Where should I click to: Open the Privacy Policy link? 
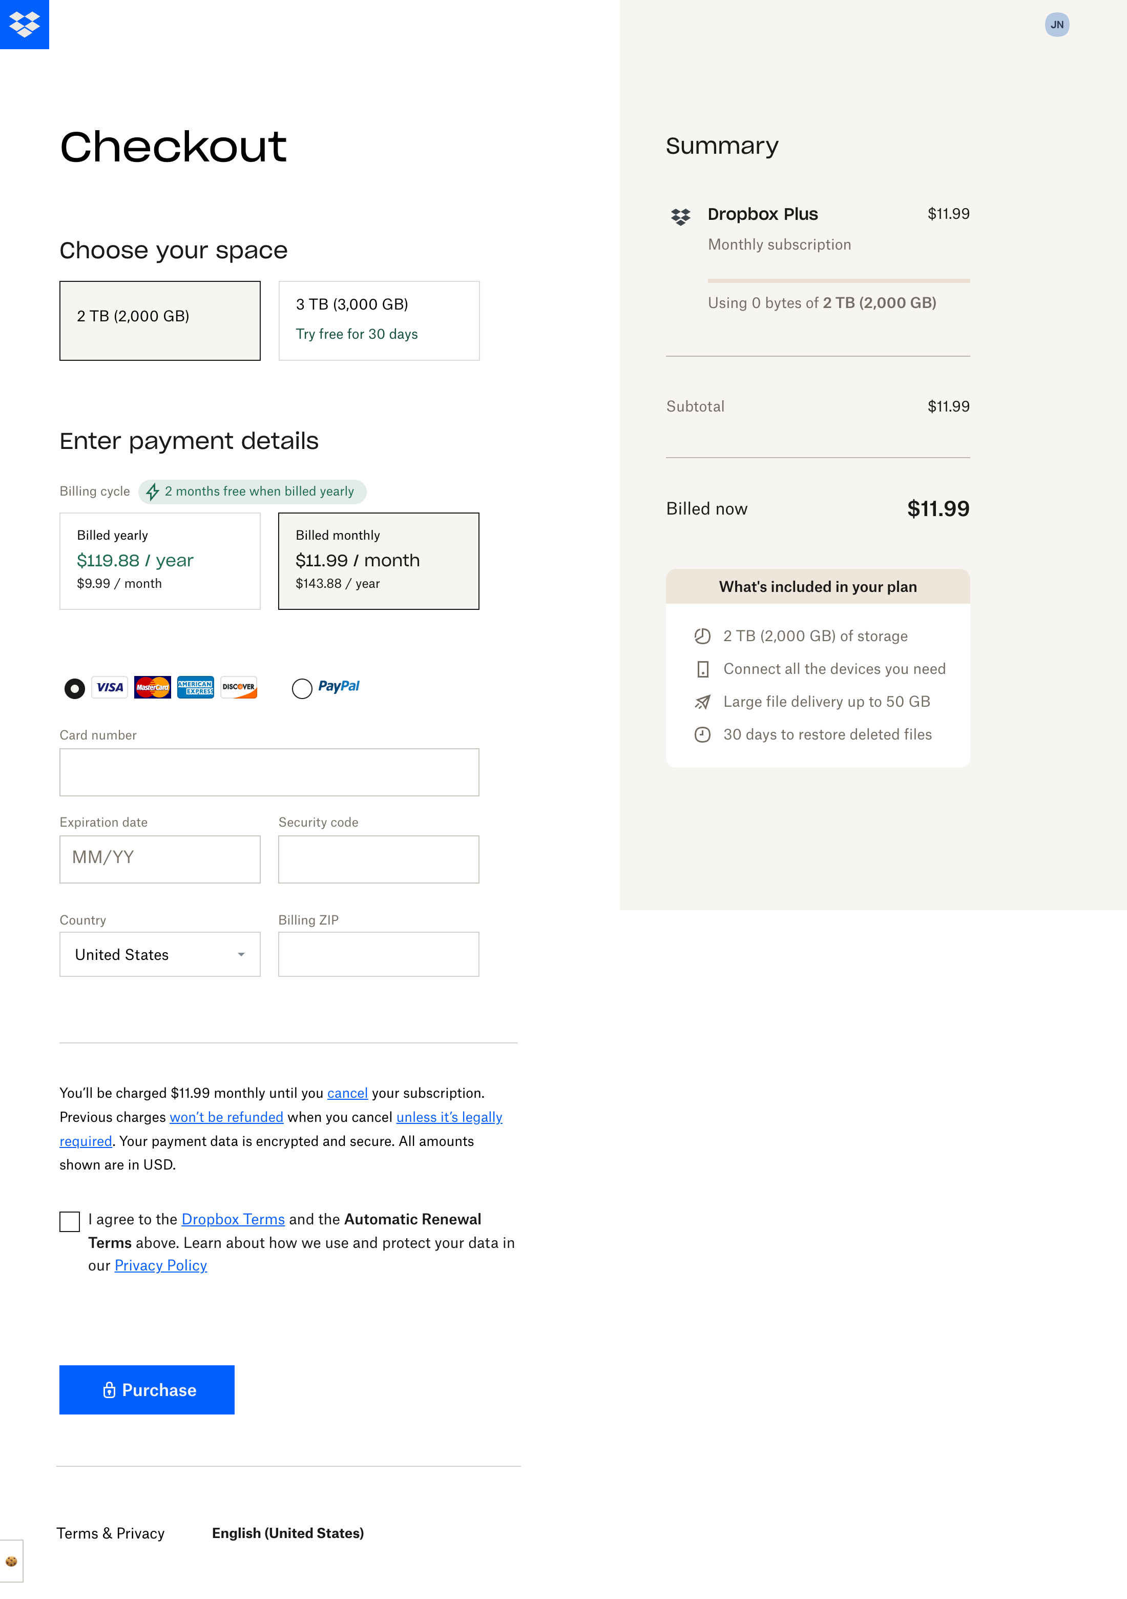point(160,1265)
